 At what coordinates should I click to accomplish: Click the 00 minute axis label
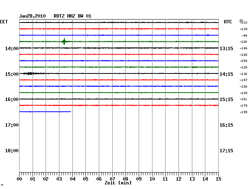(20, 179)
